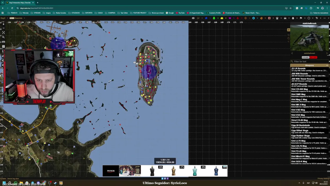Open dropdown arrow next to yellow briefcase icon
The width and height of the screenshot is (330, 186).
[x=226, y=18]
